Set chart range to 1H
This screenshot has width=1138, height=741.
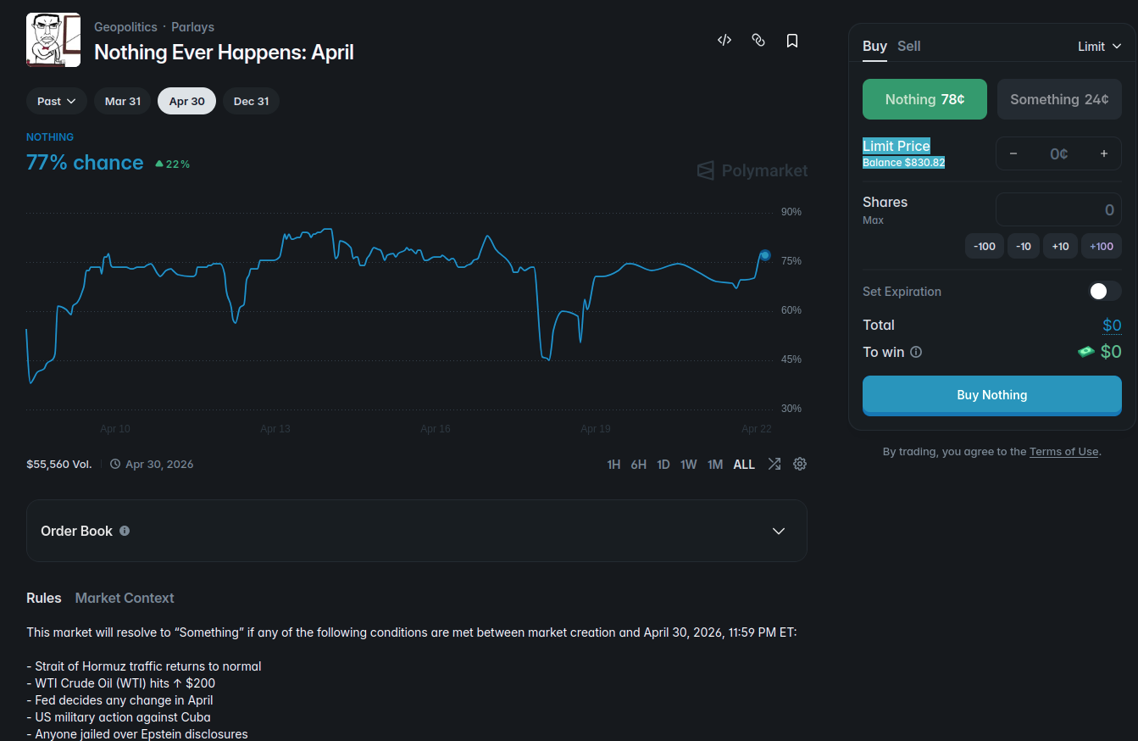pyautogui.click(x=613, y=465)
